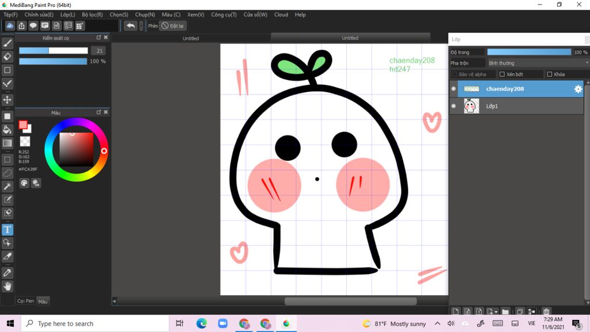This screenshot has height=332, width=590.
Task: Open chaenday208 layer settings gear
Action: click(578, 89)
